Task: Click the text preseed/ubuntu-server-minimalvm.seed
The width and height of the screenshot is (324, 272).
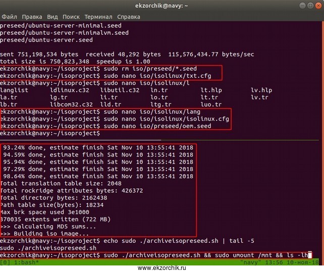Action: click(64, 33)
